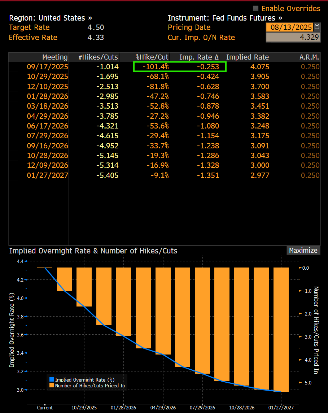Select the 06/17/2026 meeting date
The width and height of the screenshot is (328, 413).
(47, 126)
